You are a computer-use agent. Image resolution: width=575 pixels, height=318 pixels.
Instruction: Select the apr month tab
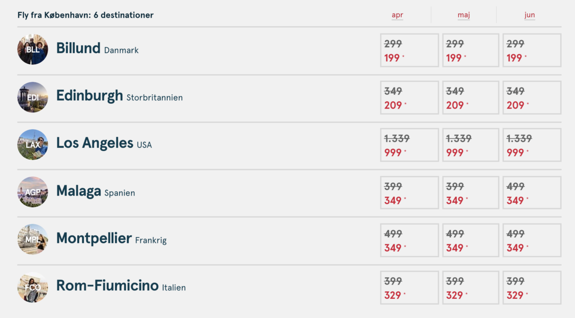[x=397, y=15]
